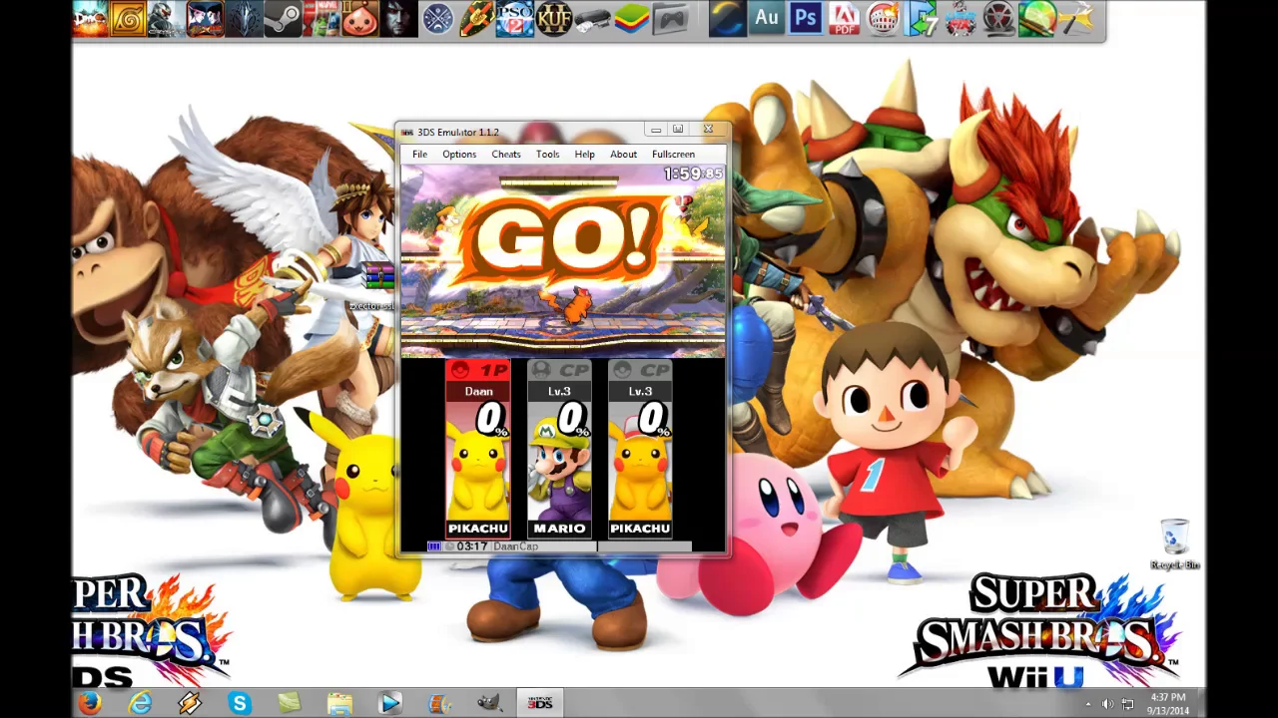This screenshot has width=1278, height=718.
Task: Open Winamp from the taskbar
Action: [190, 703]
